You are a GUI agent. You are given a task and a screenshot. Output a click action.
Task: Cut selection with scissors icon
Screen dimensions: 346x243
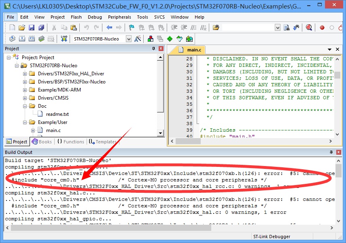54,28
